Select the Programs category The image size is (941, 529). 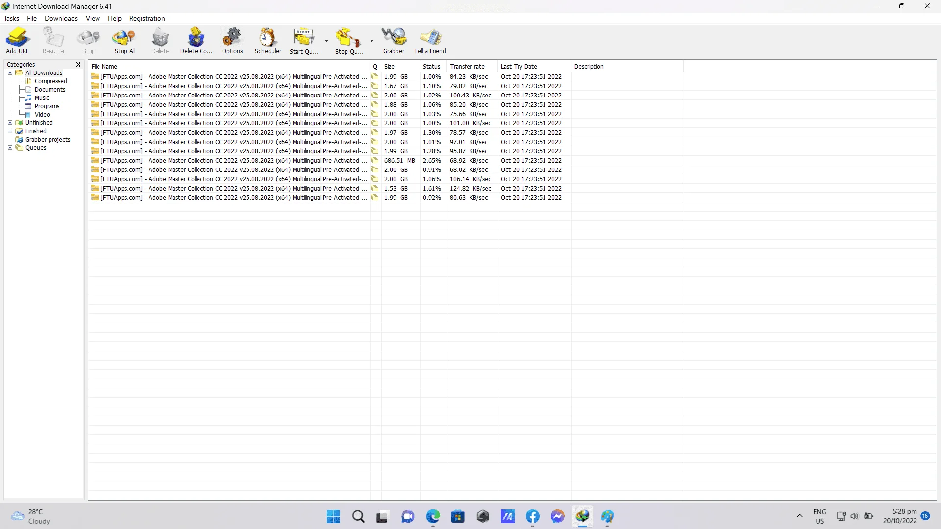(47, 106)
